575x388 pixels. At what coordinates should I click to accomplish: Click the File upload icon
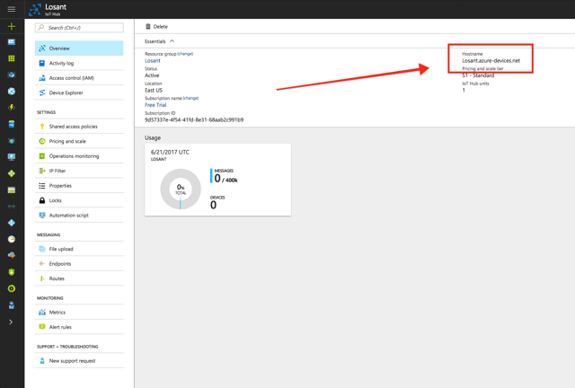coord(42,249)
